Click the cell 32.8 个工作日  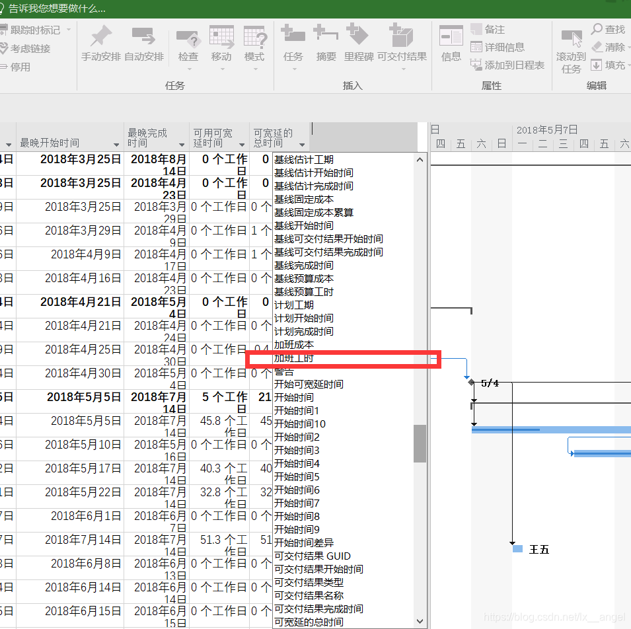(x=220, y=497)
